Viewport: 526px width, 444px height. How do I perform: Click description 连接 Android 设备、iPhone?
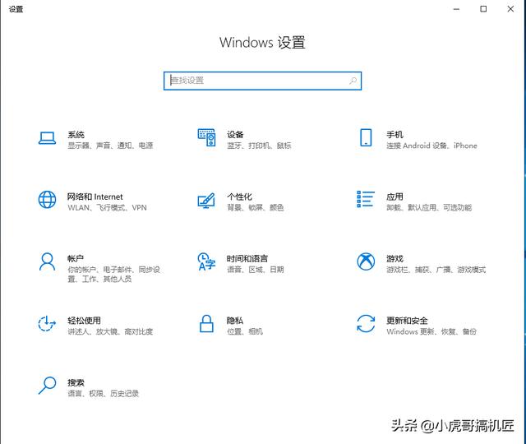pos(431,146)
